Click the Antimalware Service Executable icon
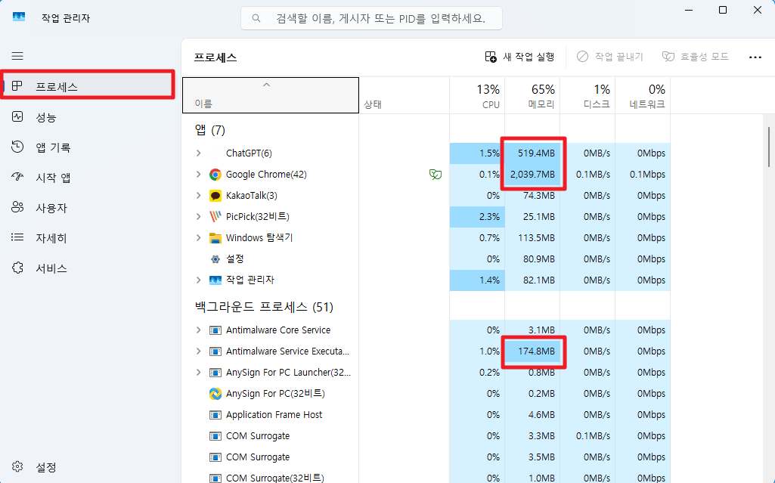Image resolution: width=775 pixels, height=483 pixels. pyautogui.click(x=215, y=351)
